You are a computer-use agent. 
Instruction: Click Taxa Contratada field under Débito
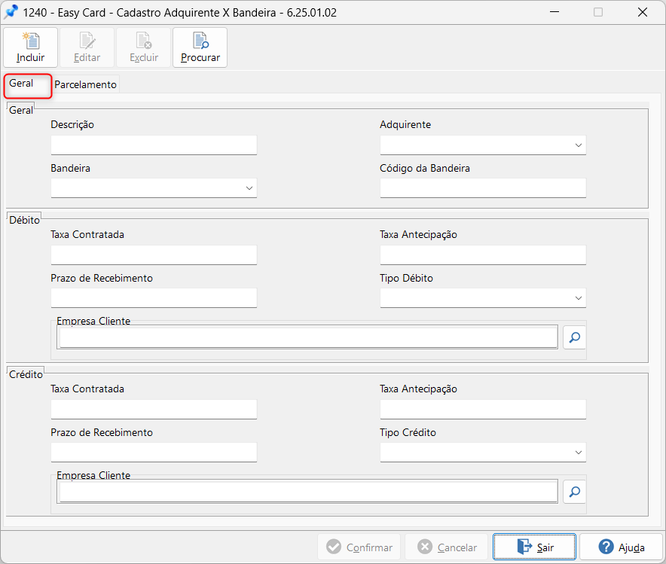(154, 255)
